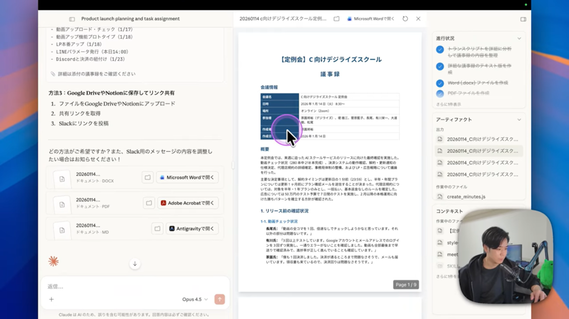Viewport: 569px width, 319px height.
Task: Click the refresh icon in preview header
Action: 405,18
